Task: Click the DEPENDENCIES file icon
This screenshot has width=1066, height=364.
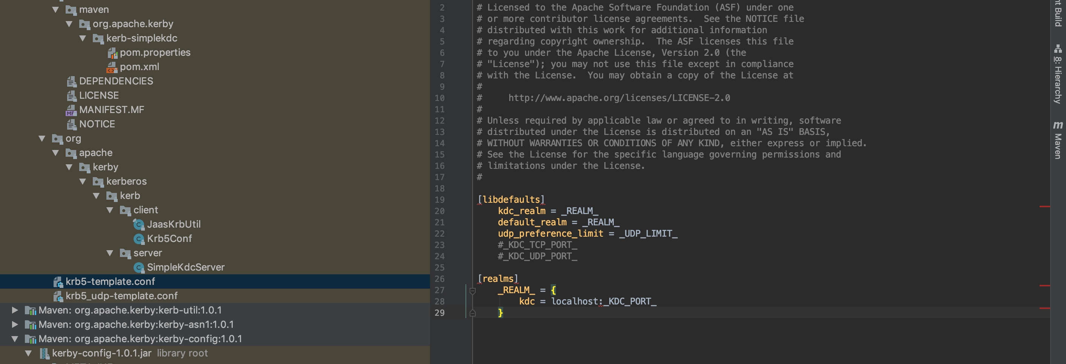Action: 72,81
